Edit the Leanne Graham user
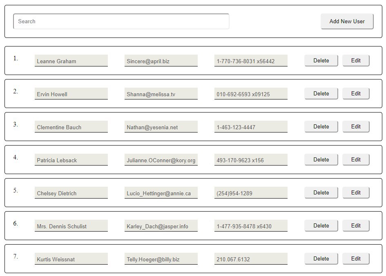386x276 pixels. pyautogui.click(x=356, y=60)
